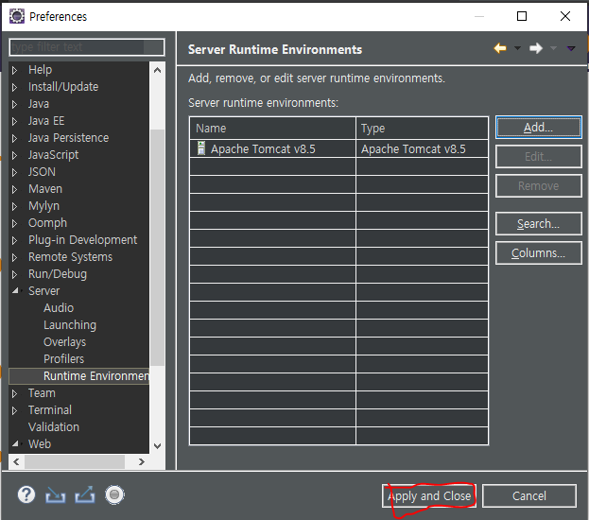Expand the Run/Debug tree node

pyautogui.click(x=14, y=274)
